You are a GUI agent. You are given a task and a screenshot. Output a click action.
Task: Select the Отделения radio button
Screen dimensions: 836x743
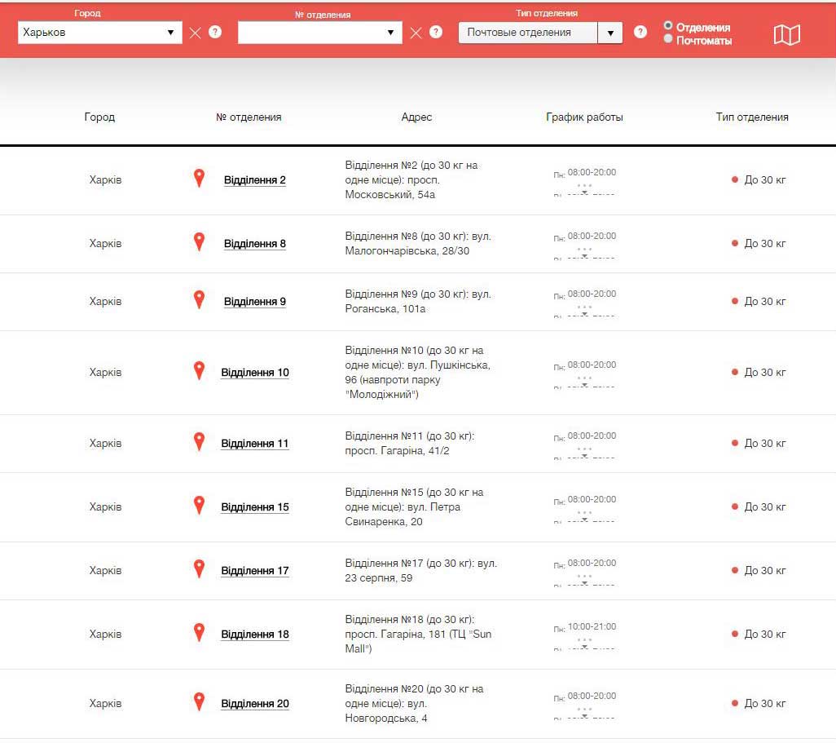pos(668,26)
